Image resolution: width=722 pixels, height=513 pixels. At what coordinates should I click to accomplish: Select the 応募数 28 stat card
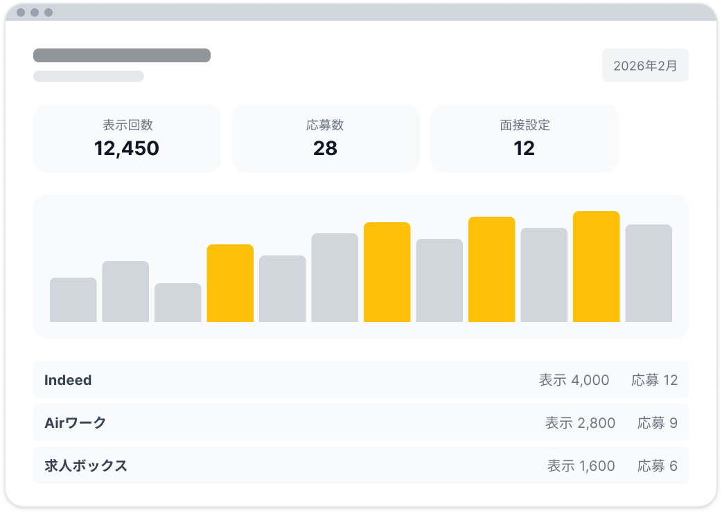(x=325, y=138)
